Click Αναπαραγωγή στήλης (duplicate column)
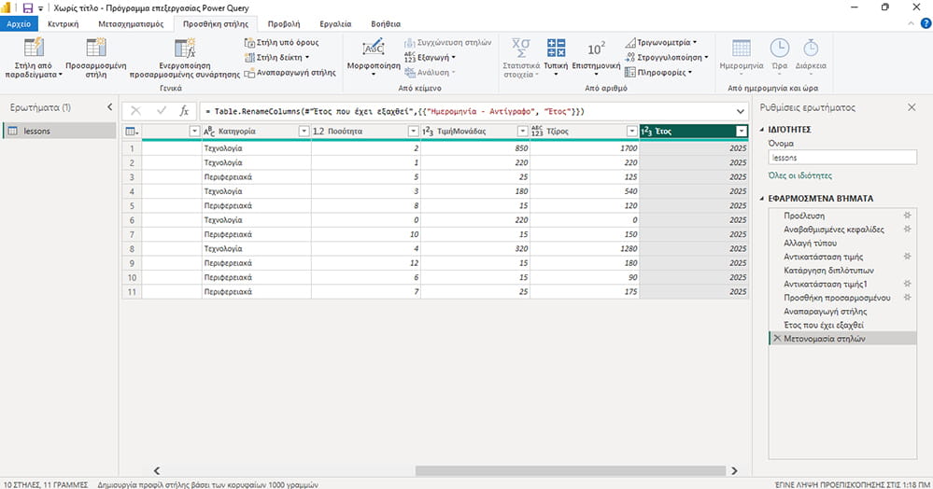The image size is (933, 489). coord(290,73)
